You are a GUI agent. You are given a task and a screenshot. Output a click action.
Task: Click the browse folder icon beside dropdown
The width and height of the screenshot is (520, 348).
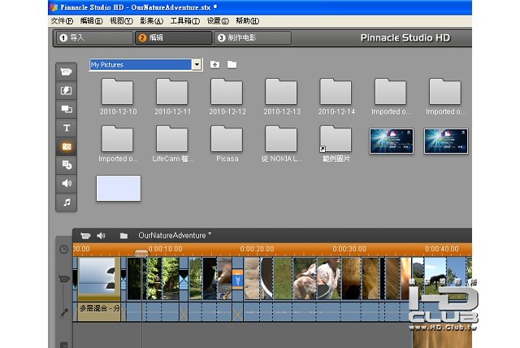232,64
